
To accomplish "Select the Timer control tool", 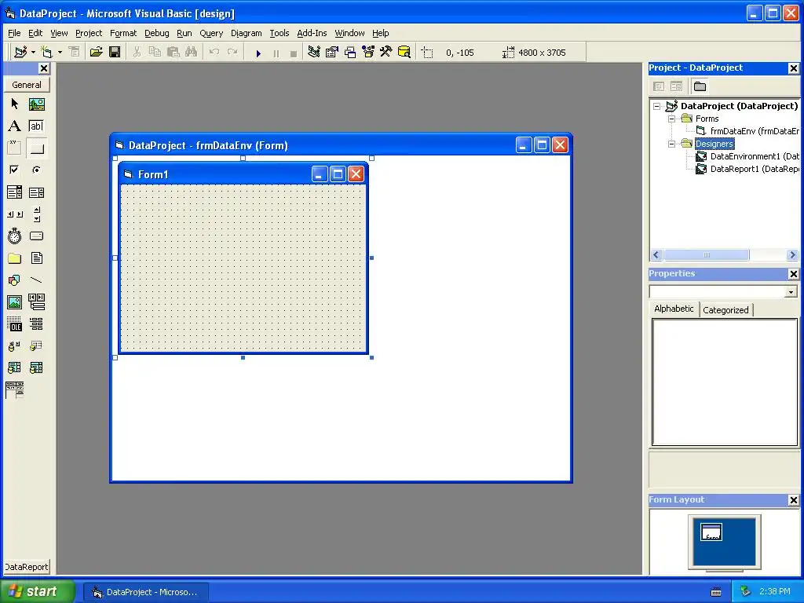I will tap(14, 236).
